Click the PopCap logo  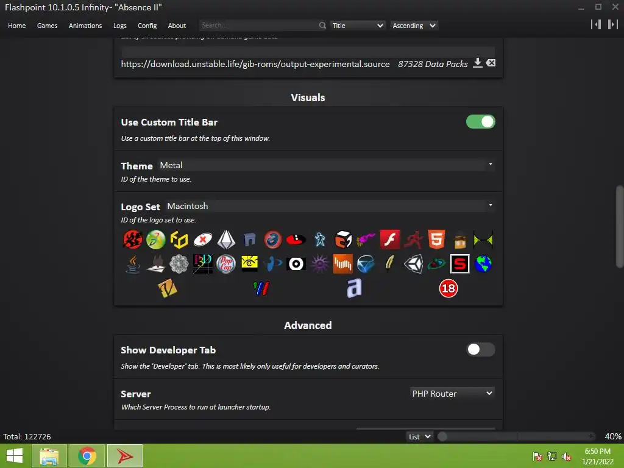tap(225, 263)
